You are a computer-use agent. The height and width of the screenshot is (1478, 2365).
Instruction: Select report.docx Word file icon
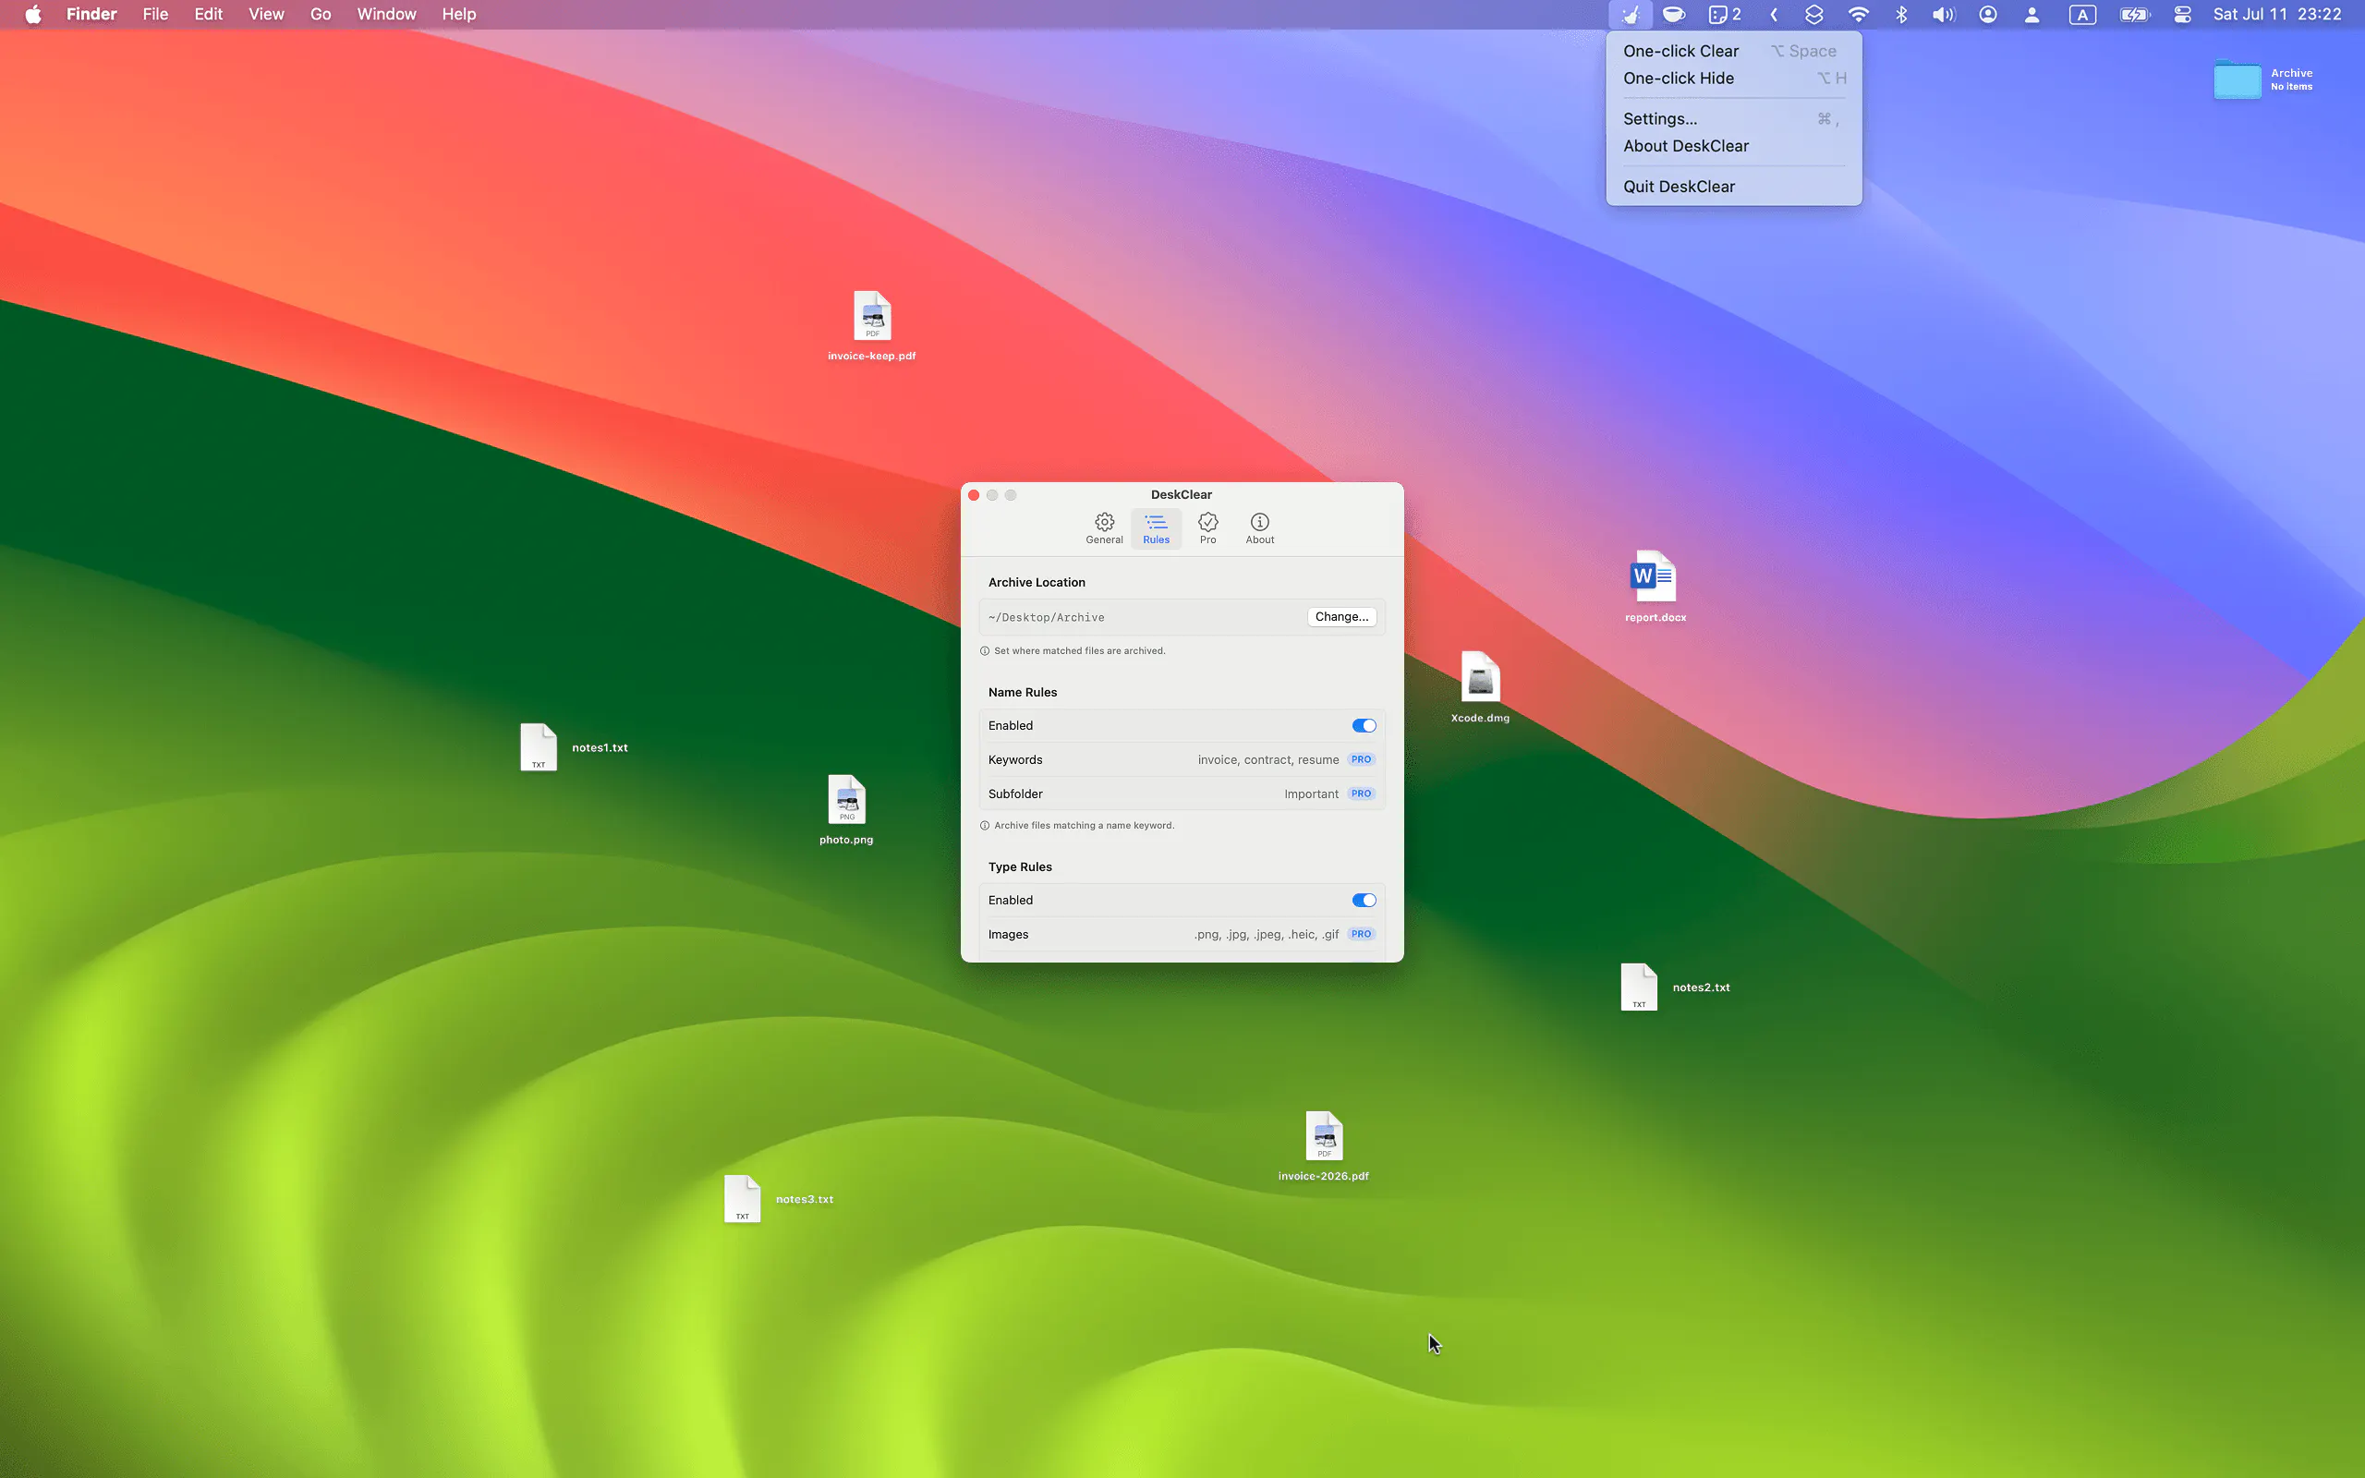[1654, 576]
